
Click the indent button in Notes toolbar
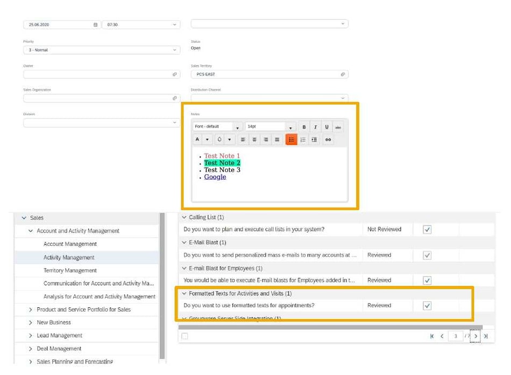pos(314,139)
